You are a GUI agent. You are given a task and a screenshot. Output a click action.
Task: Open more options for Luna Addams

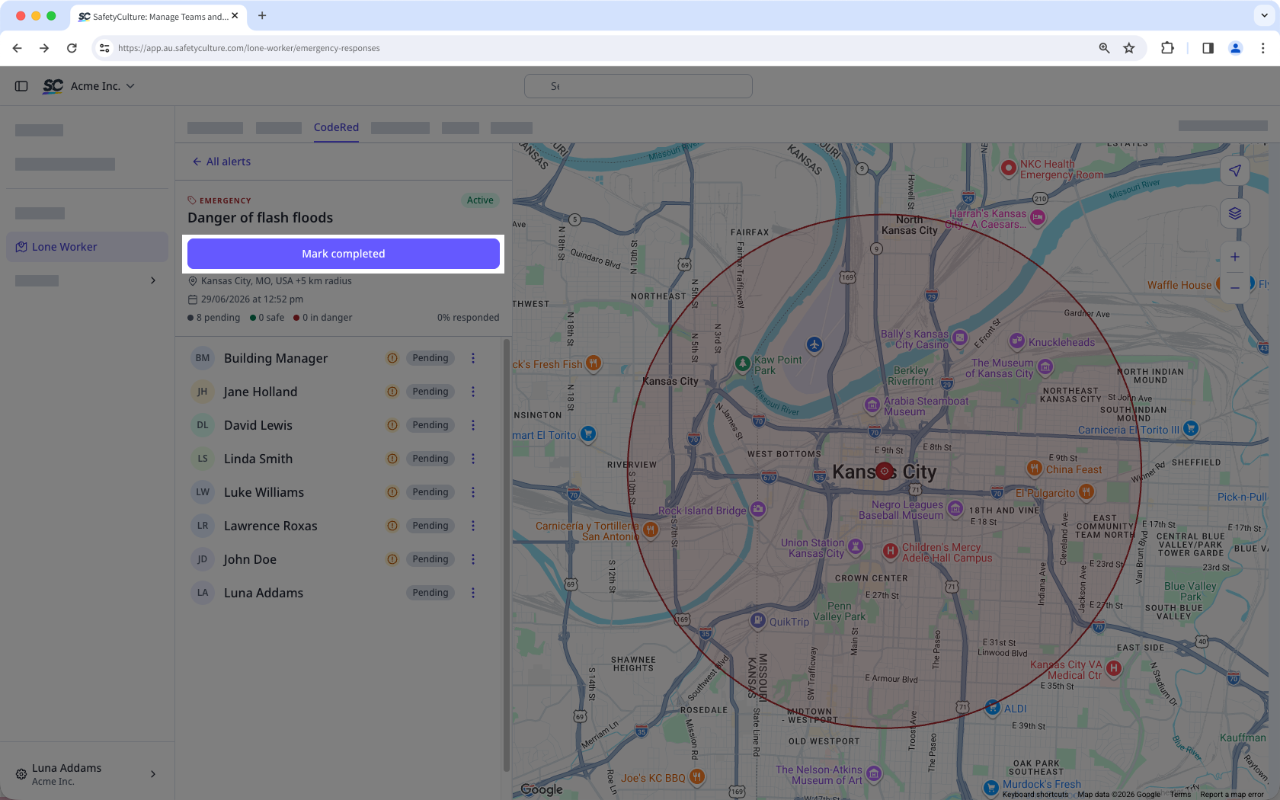pyautogui.click(x=473, y=593)
